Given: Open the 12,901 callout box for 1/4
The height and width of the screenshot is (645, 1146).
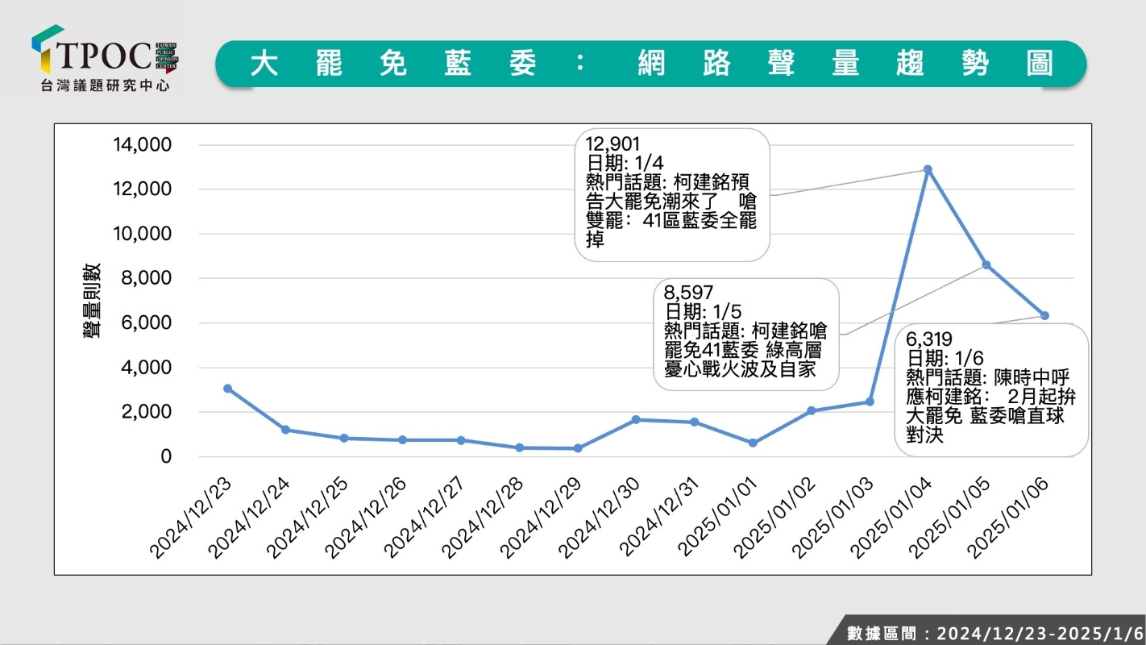Looking at the screenshot, I should [672, 194].
